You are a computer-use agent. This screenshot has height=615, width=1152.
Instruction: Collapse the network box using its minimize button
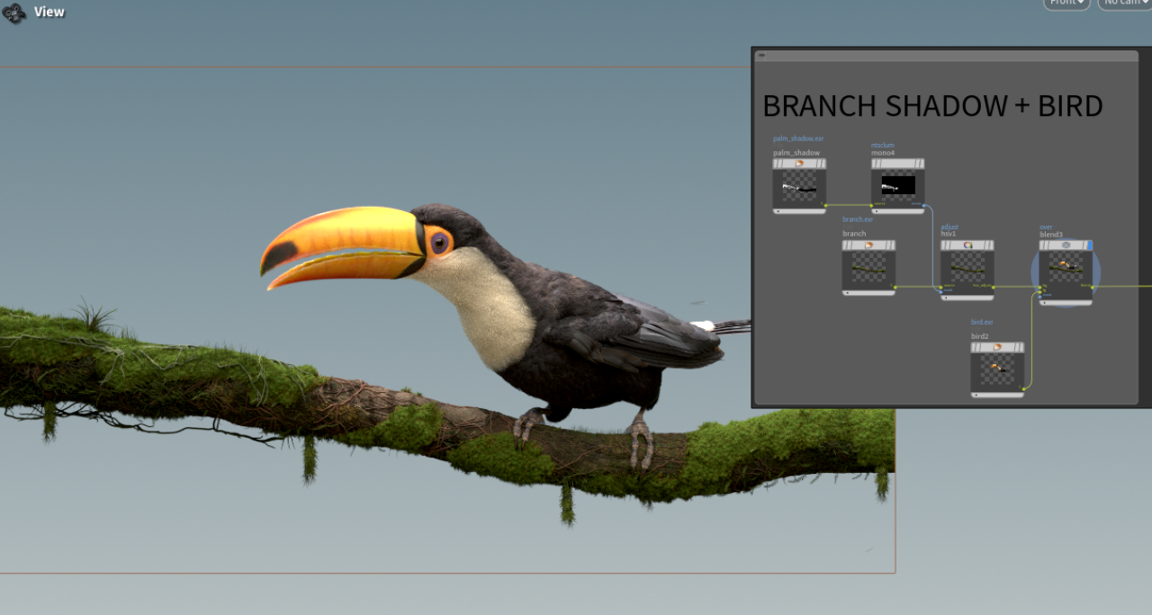click(x=761, y=56)
